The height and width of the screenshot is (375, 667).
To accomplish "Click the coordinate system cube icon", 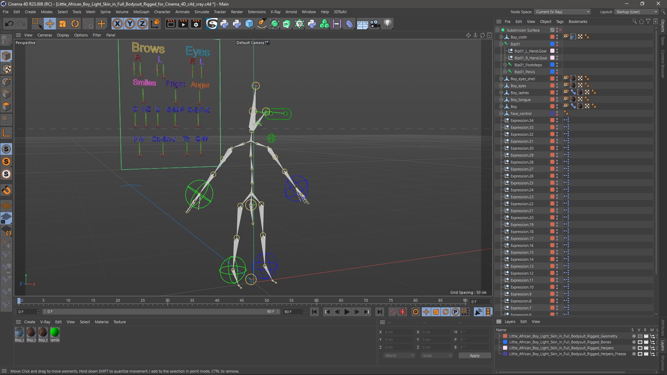I will pyautogui.click(x=156, y=24).
